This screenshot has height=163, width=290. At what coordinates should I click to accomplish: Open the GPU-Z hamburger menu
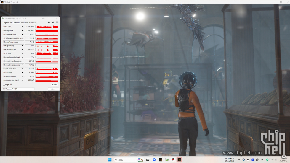tap(57, 22)
